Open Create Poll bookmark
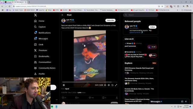Viewport: 193px width, 109px height. [40, 10]
